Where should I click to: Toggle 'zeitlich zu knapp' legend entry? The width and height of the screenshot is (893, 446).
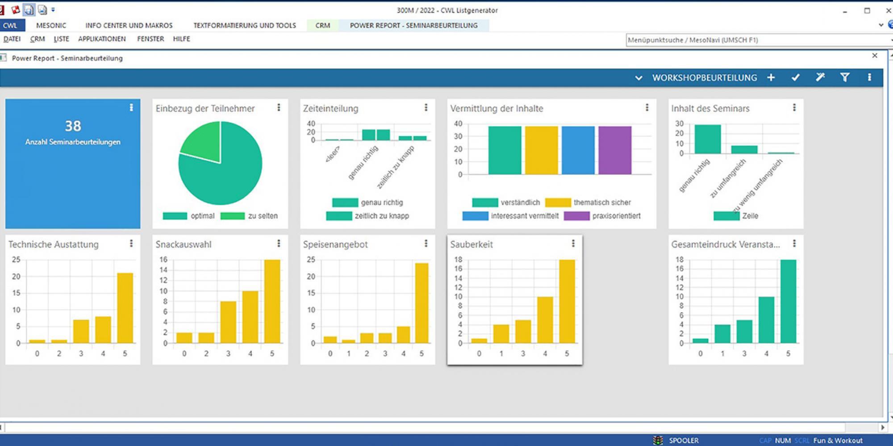click(x=367, y=216)
